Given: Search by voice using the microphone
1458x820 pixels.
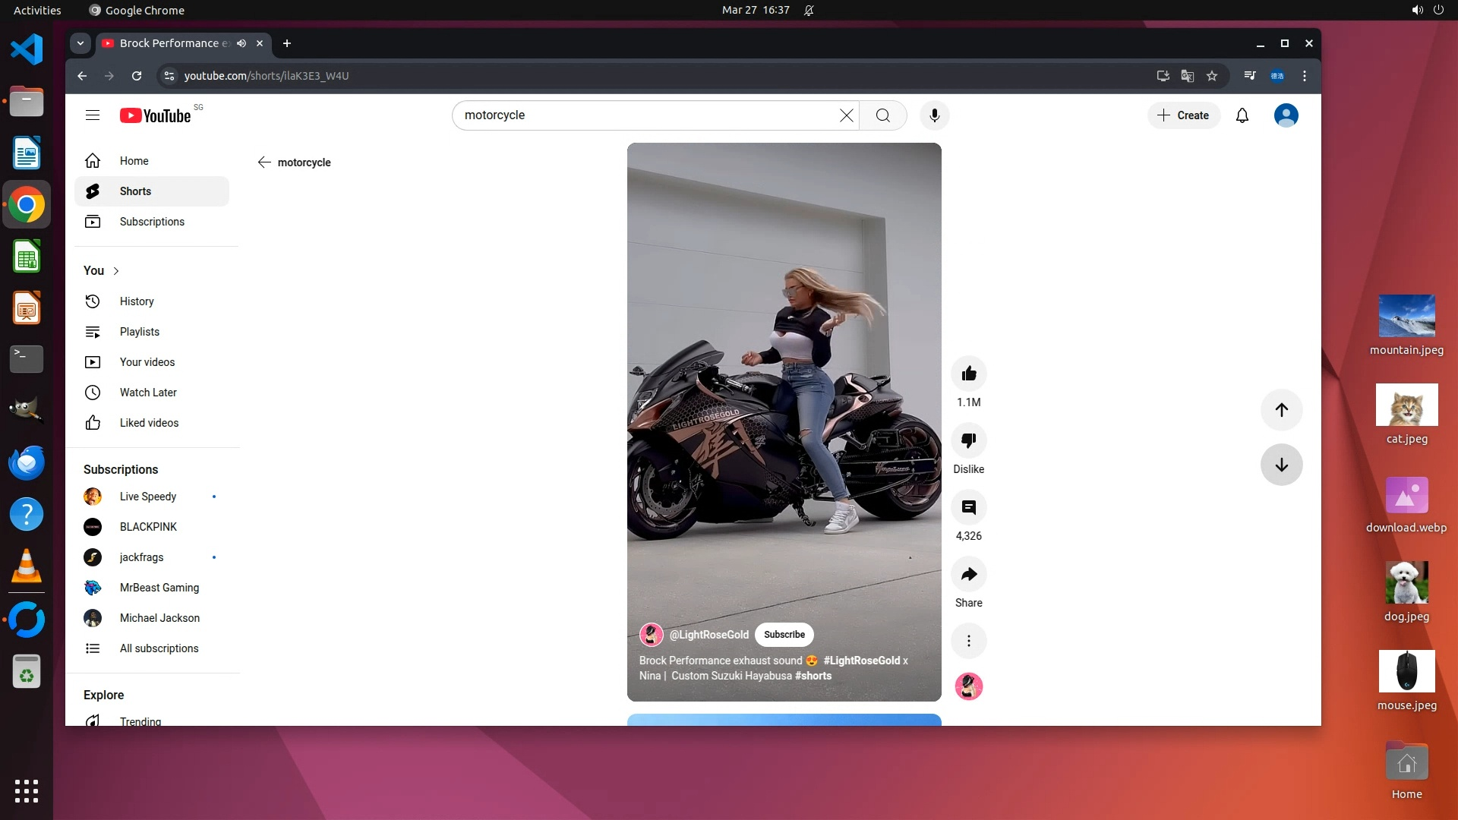Looking at the screenshot, I should [x=934, y=115].
